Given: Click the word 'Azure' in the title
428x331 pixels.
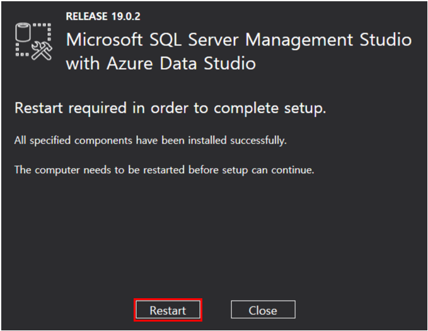Looking at the screenshot, I should point(130,63).
